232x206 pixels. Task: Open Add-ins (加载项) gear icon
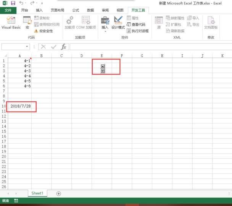[x=69, y=23]
